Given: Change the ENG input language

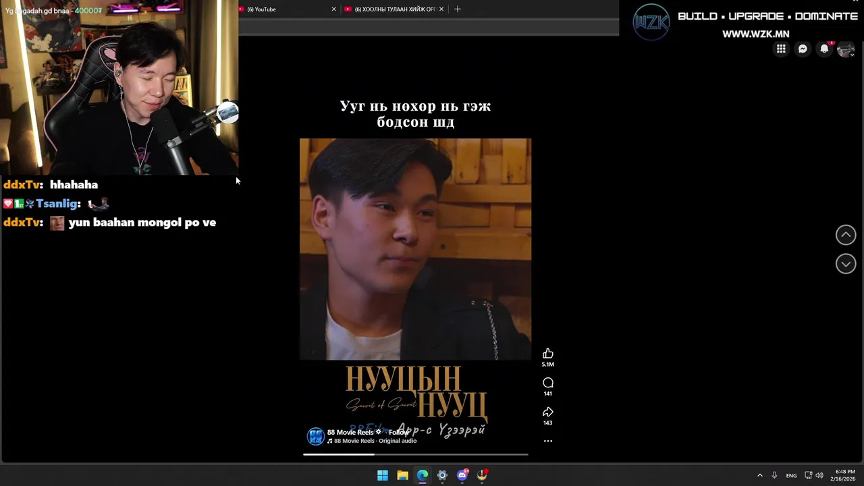Looking at the screenshot, I should [791, 475].
